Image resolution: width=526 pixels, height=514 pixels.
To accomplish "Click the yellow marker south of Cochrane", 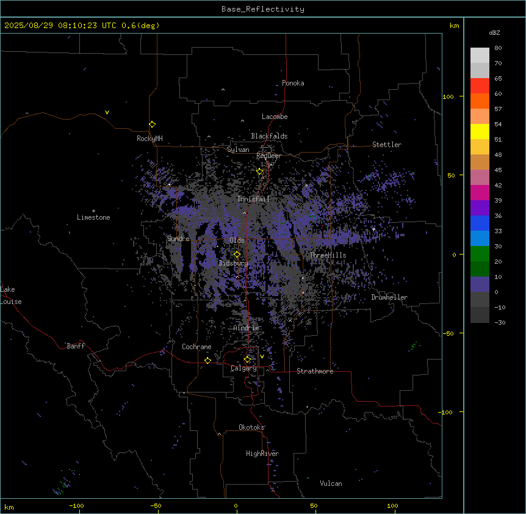I will click(207, 361).
